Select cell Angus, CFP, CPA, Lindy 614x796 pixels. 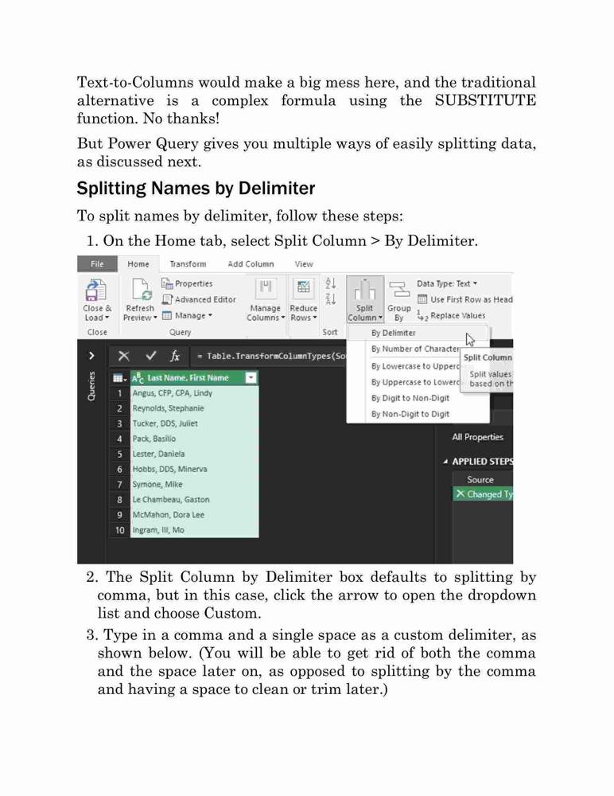point(194,393)
